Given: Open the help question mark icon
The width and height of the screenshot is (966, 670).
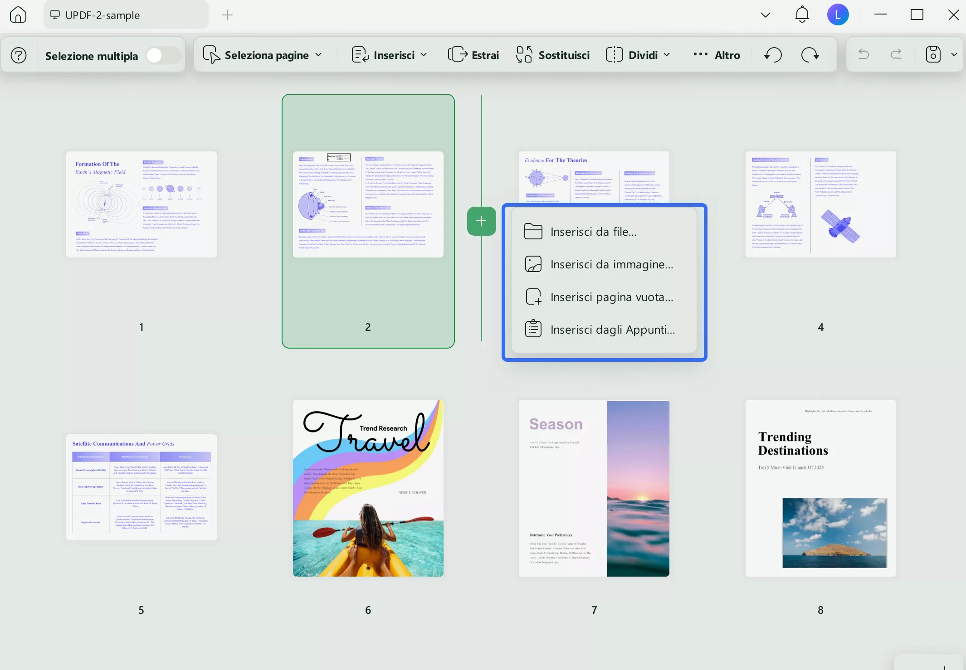Looking at the screenshot, I should 19,55.
